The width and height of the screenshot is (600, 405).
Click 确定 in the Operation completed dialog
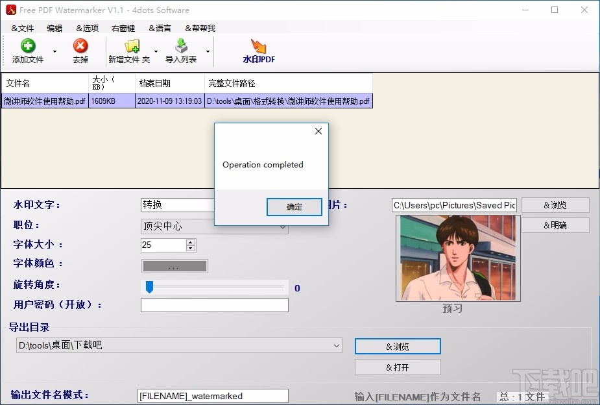(294, 206)
